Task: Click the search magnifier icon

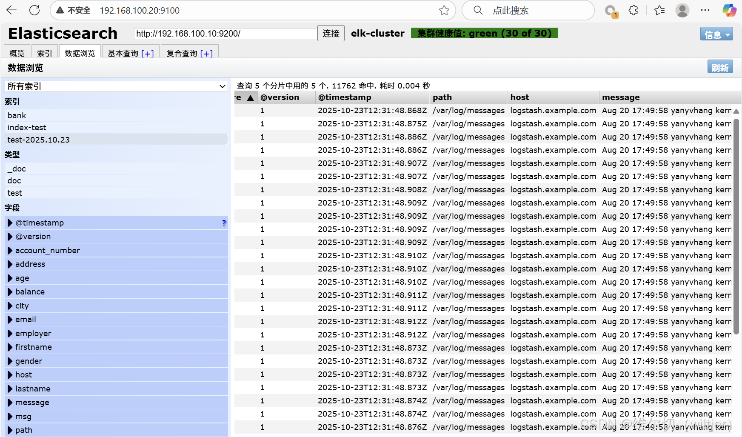Action: 478,10
